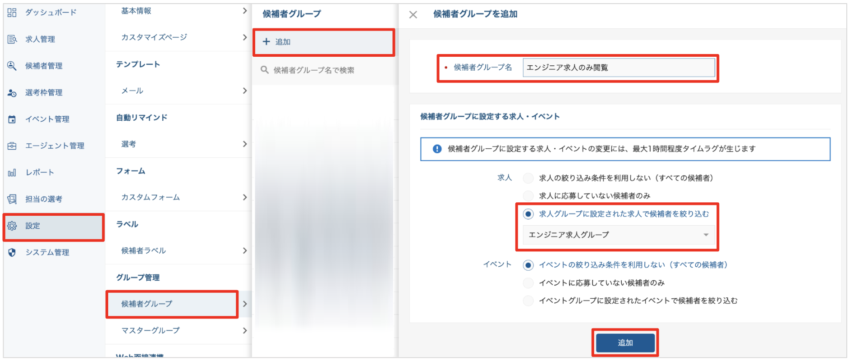Choose 求人に応募していない候補者のみ radio button
Image resolution: width=854 pixels, height=364 pixels.
pyautogui.click(x=528, y=196)
